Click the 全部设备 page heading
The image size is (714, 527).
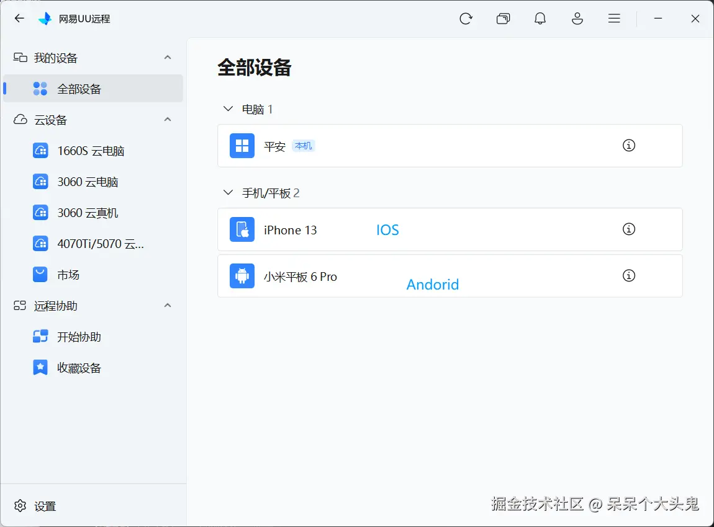255,68
